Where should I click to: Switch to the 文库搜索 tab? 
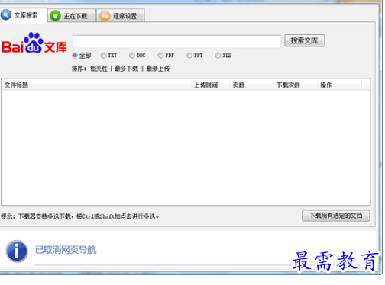click(x=24, y=15)
